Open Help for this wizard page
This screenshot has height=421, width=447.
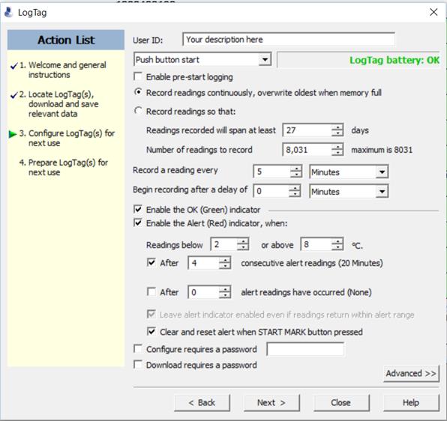pyautogui.click(x=411, y=402)
